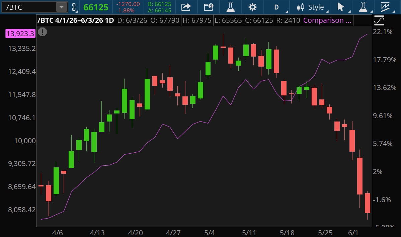Click the last price 66125
The image size is (401, 237).
click(x=96, y=7)
